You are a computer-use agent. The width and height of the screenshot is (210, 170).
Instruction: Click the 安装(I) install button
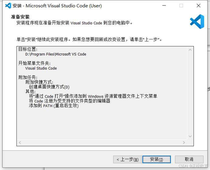coord(157,159)
